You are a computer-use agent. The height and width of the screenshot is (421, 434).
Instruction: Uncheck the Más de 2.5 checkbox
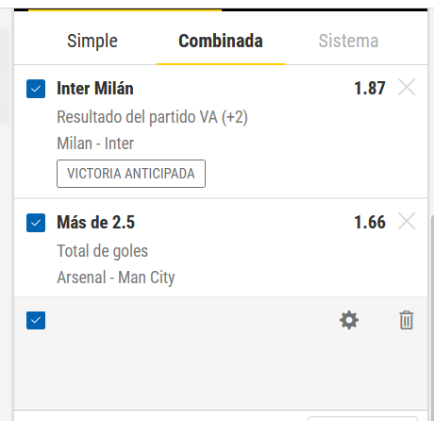coord(36,223)
